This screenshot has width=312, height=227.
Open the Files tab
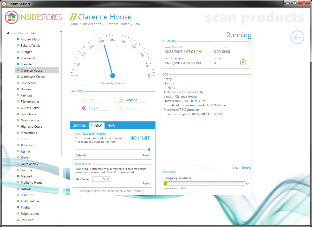click(x=111, y=126)
